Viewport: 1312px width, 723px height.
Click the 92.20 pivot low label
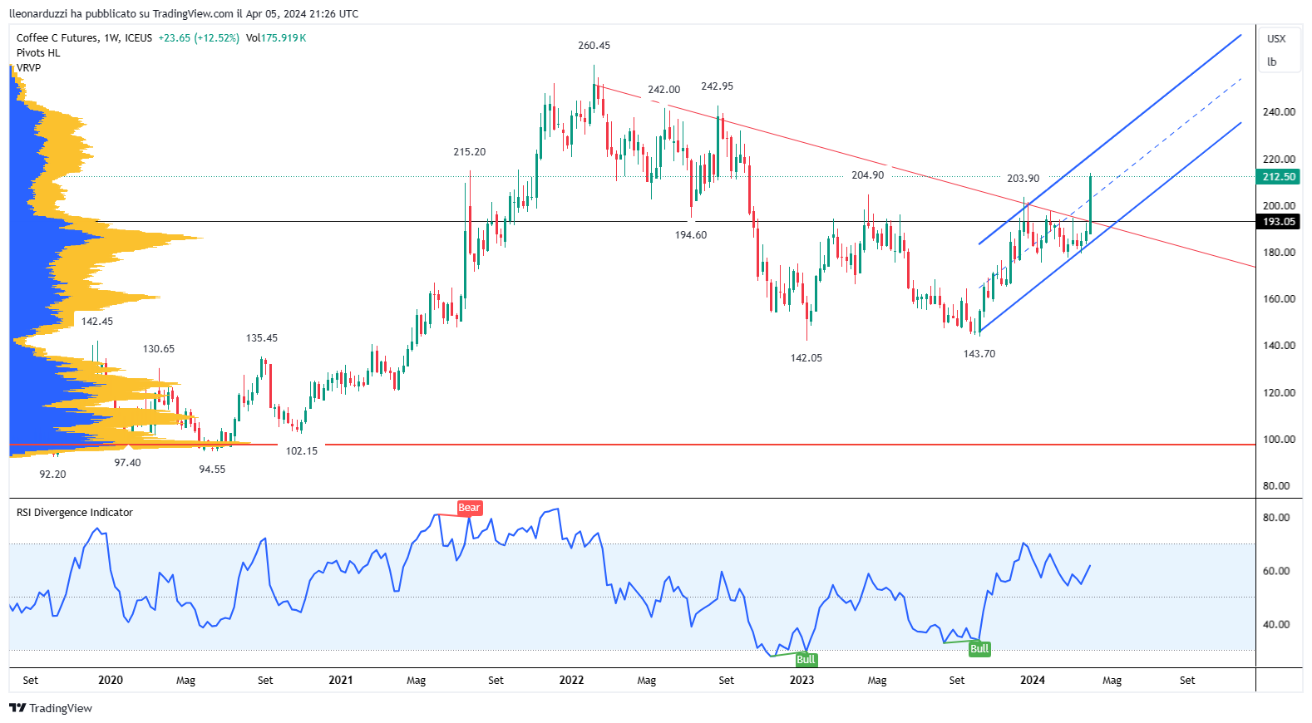[x=52, y=475]
